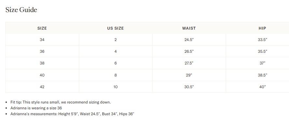Select the 37" hip measurement
Image resolution: width=289 pixels, height=123 pixels.
(262, 63)
